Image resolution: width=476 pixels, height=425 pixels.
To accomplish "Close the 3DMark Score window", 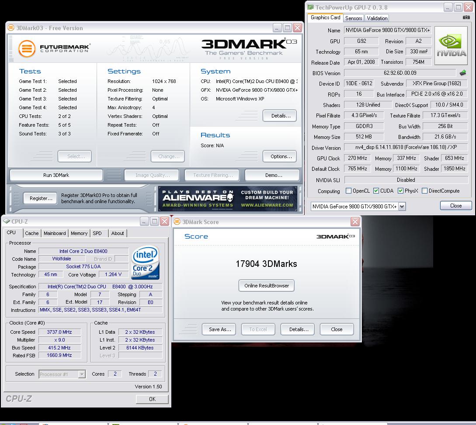I will pyautogui.click(x=355, y=222).
